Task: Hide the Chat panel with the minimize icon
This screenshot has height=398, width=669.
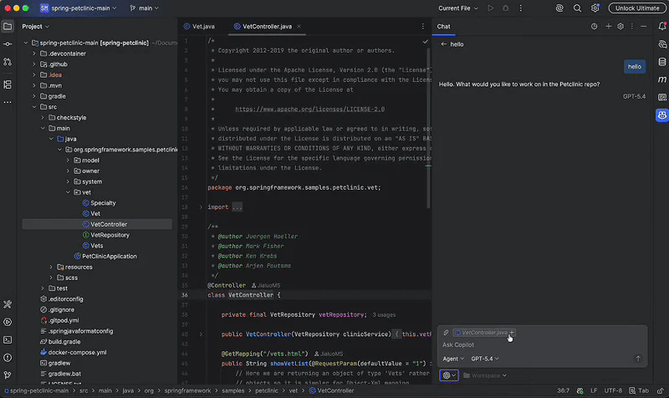Action: tap(643, 27)
